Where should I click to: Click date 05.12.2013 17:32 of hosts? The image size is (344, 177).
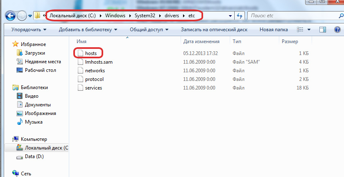tap(200, 53)
